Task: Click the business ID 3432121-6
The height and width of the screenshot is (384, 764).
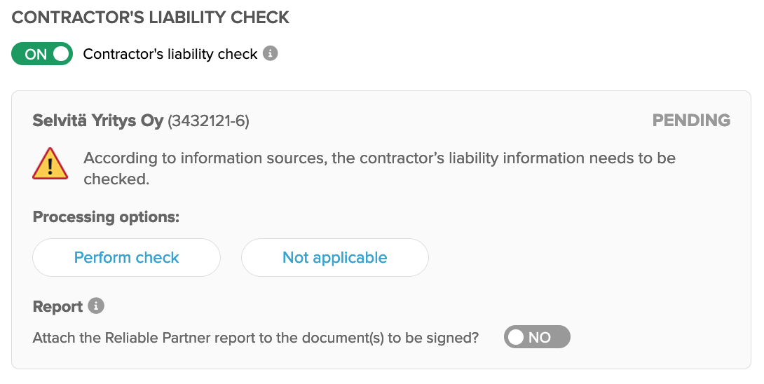Action: (x=209, y=121)
